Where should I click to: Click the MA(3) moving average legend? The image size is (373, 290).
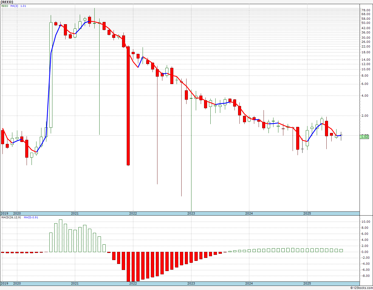tap(15, 6)
